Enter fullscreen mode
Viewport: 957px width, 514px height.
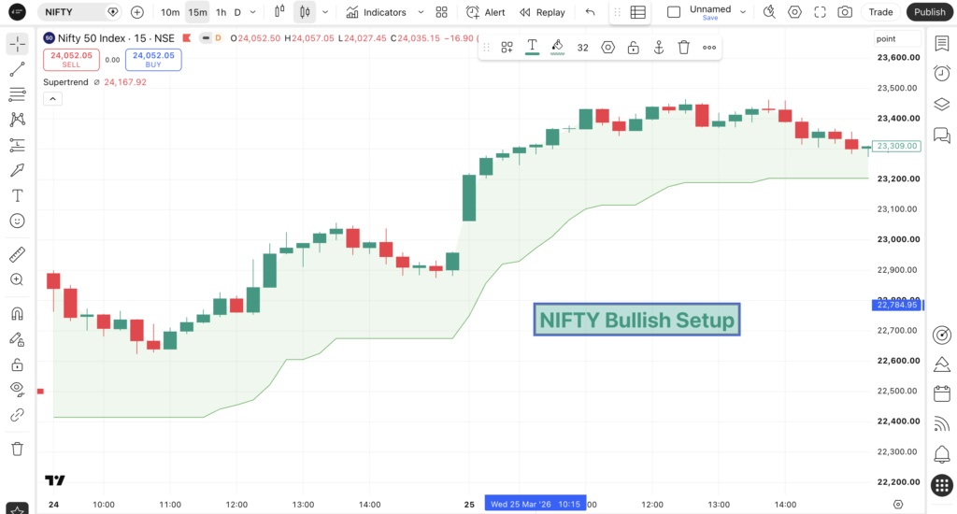point(820,12)
